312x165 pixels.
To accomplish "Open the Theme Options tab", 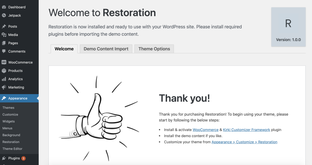I will point(154,49).
